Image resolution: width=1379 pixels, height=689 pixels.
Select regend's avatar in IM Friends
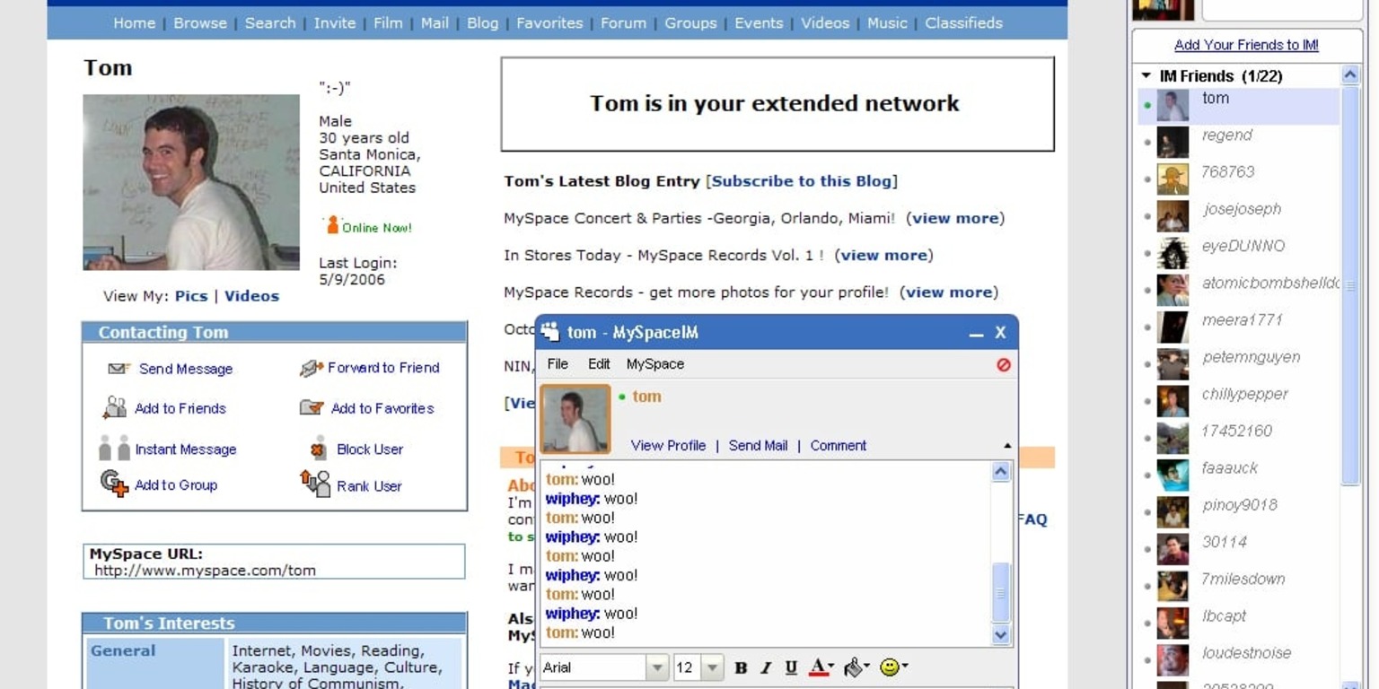(1173, 143)
